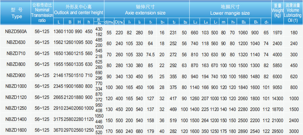The width and height of the screenshot is (303, 135).
Task: Click the NBZD560A model cell
Action: [x=16, y=32]
